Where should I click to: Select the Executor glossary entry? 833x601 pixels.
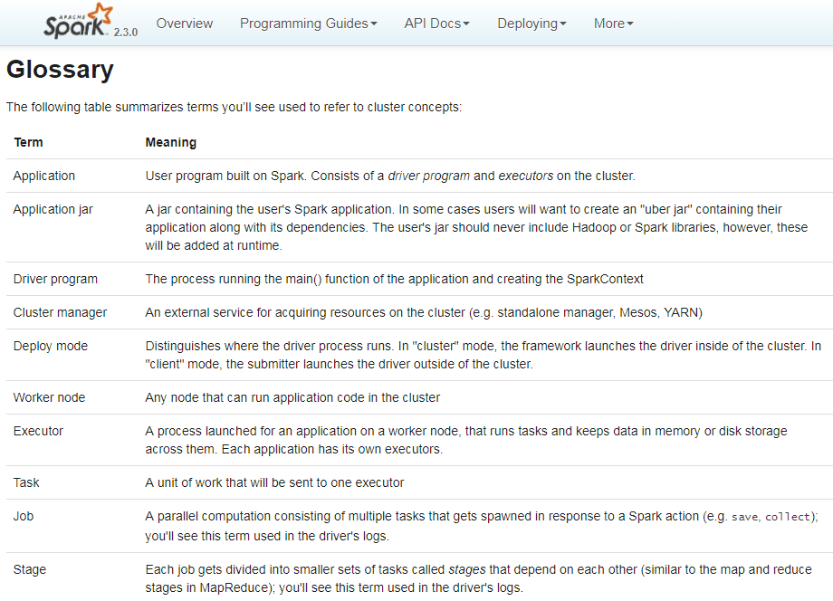[38, 431]
